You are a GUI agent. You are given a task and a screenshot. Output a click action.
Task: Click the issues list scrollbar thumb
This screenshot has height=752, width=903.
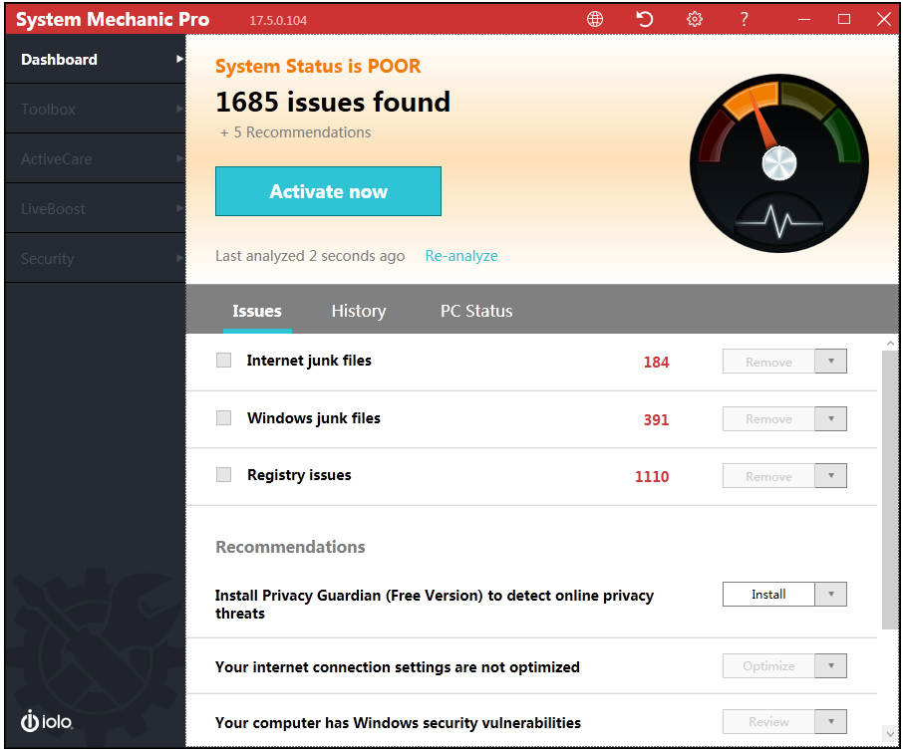[x=890, y=490]
